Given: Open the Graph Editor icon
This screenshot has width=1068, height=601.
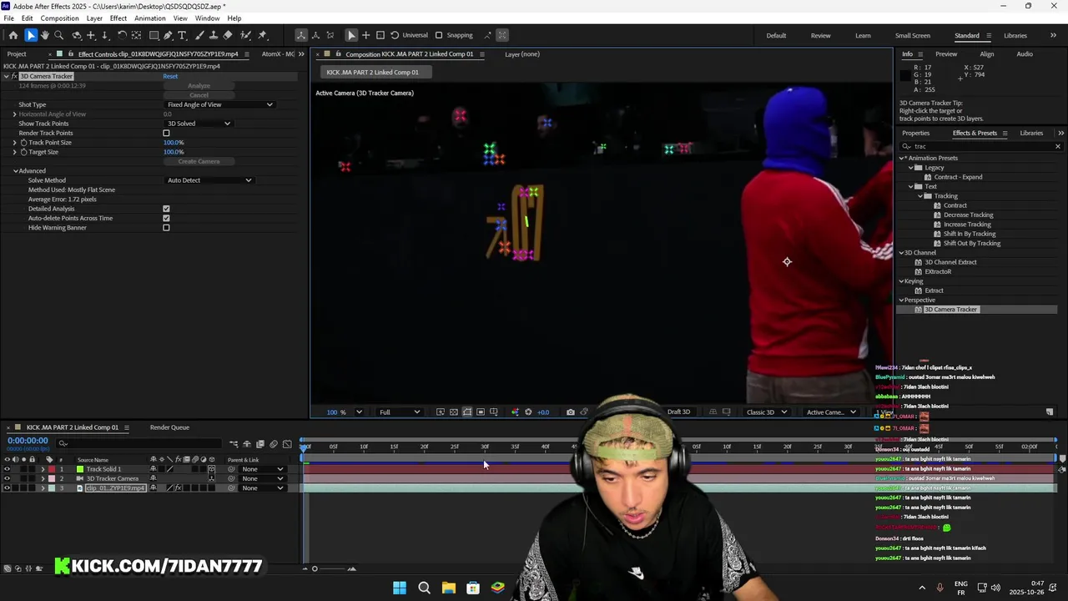Looking at the screenshot, I should (x=288, y=444).
